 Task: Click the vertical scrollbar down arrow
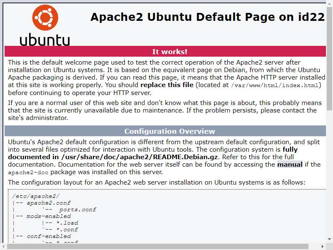coord(329,239)
